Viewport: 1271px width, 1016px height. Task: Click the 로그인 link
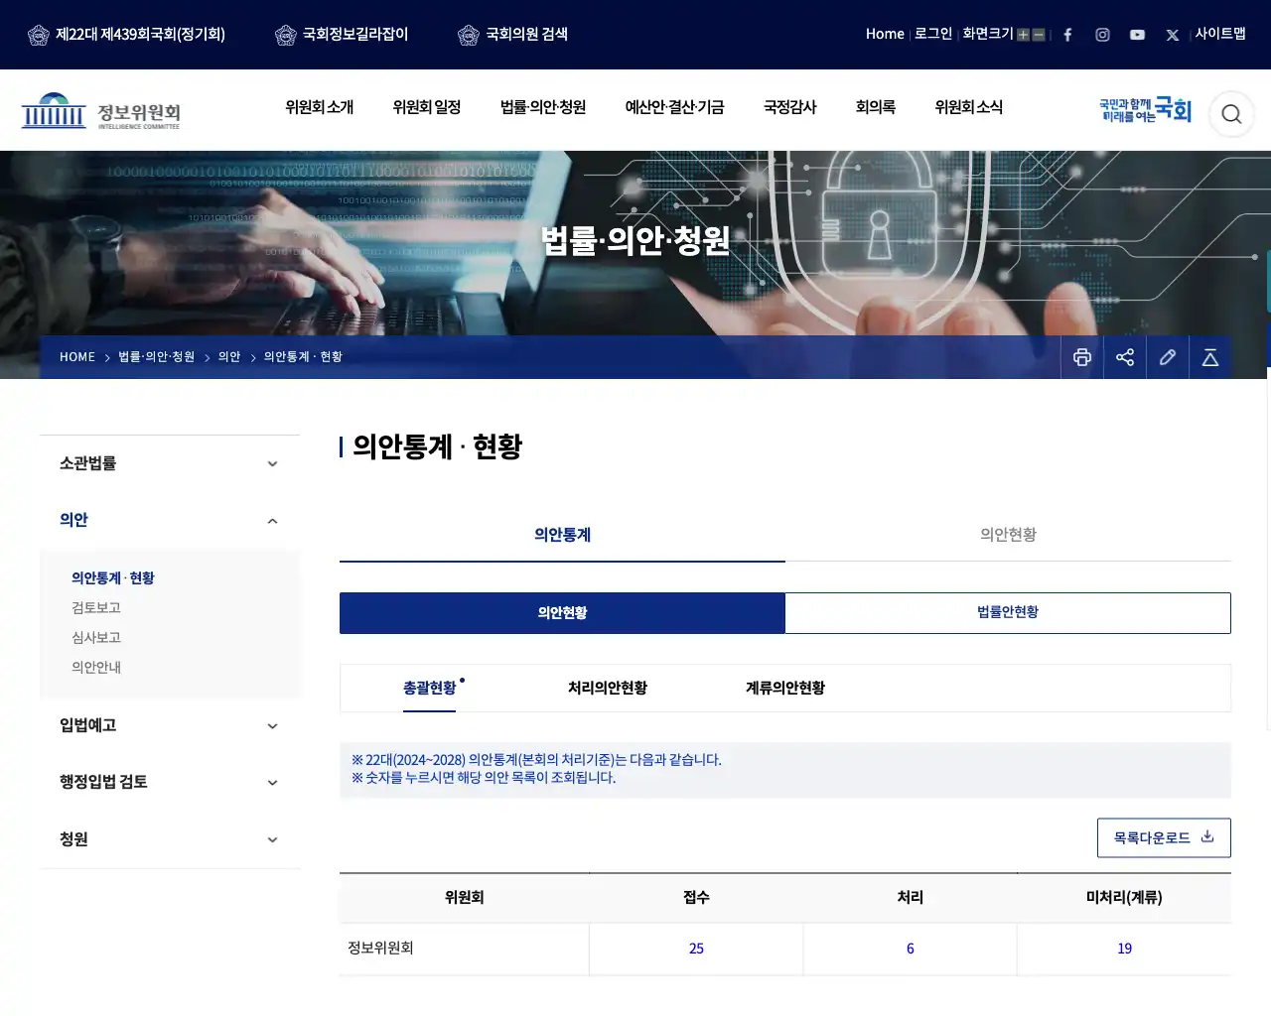coord(933,34)
